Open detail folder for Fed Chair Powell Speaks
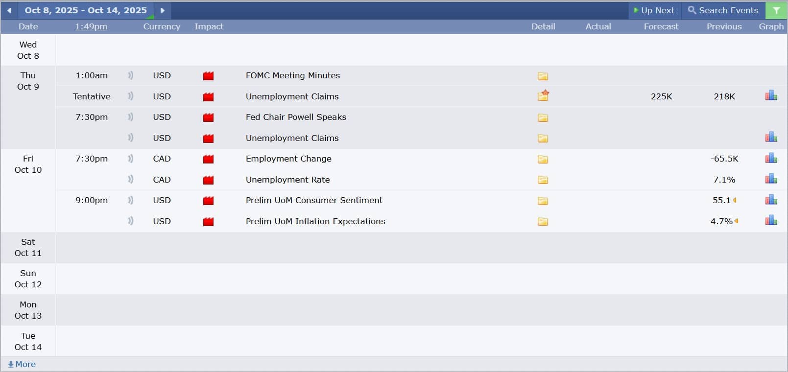 point(543,117)
